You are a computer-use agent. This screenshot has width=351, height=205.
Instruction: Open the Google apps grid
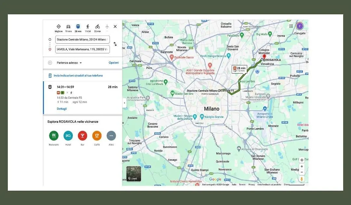[x=291, y=26]
